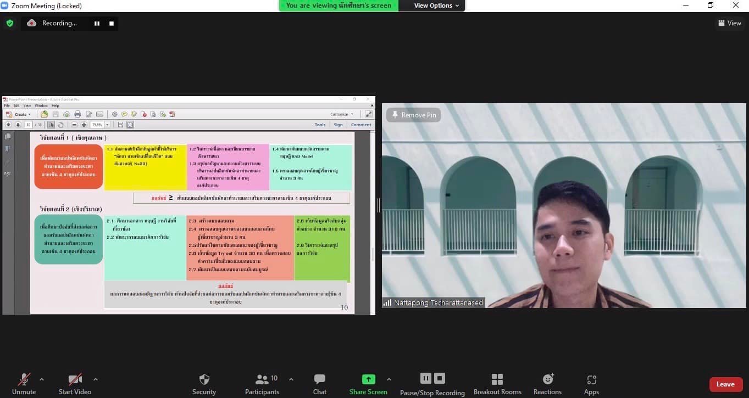Click the Remove Pin button
This screenshot has height=398, width=749.
pyautogui.click(x=413, y=115)
